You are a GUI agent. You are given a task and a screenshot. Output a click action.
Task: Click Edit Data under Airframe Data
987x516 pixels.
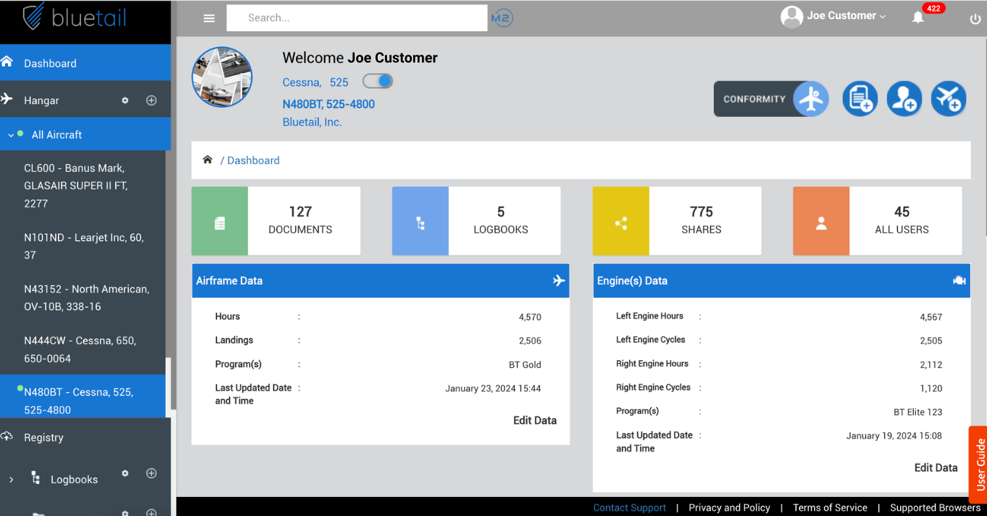(534, 420)
